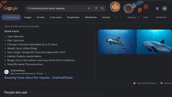Open the account avatar labeled A
Image resolution: width=172 pixels, height=97 pixels.
(x=164, y=9)
